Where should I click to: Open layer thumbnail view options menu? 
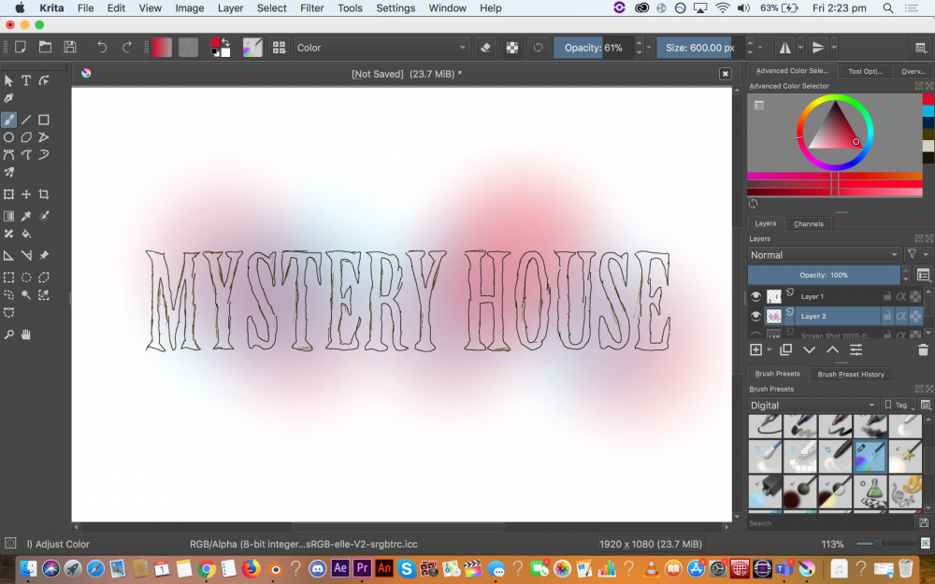pyautogui.click(x=923, y=275)
